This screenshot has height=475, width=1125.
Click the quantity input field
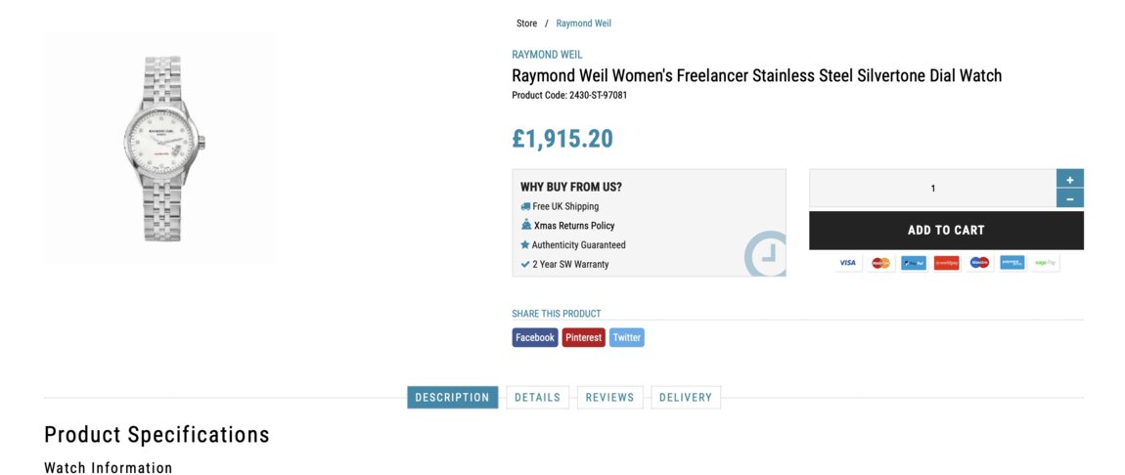931,189
